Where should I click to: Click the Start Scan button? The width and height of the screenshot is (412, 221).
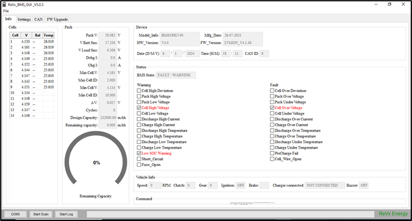tap(40, 214)
